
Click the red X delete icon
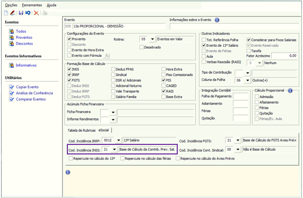tap(36, 13)
